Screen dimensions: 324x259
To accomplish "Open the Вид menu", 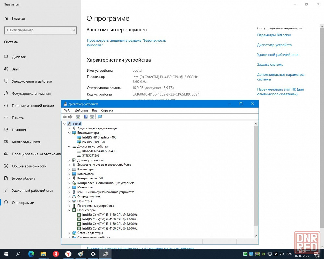I will [95, 110].
